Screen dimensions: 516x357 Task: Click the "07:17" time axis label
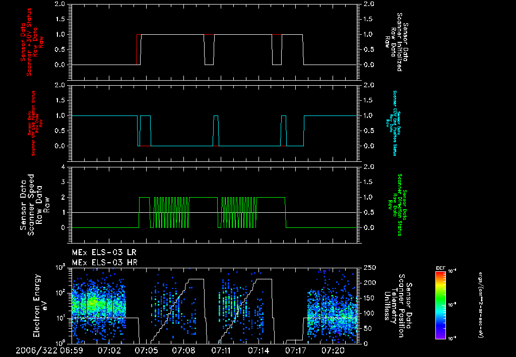[x=295, y=350]
